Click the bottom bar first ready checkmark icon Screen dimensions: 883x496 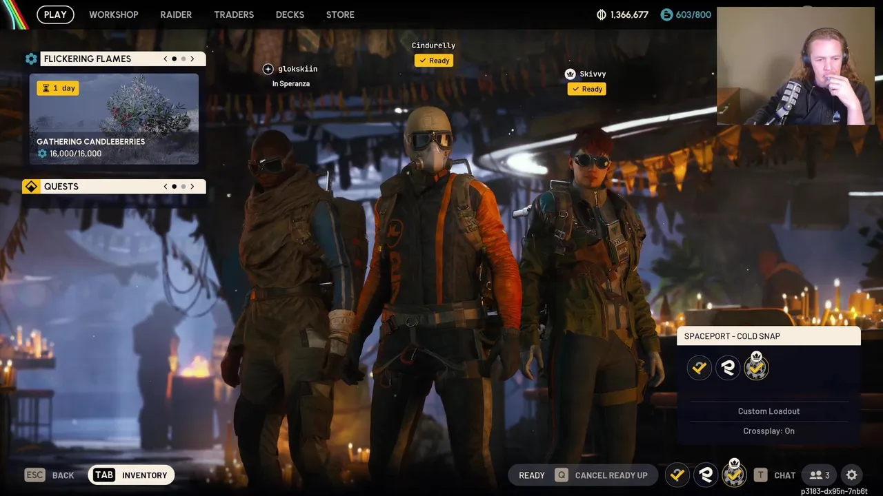677,475
